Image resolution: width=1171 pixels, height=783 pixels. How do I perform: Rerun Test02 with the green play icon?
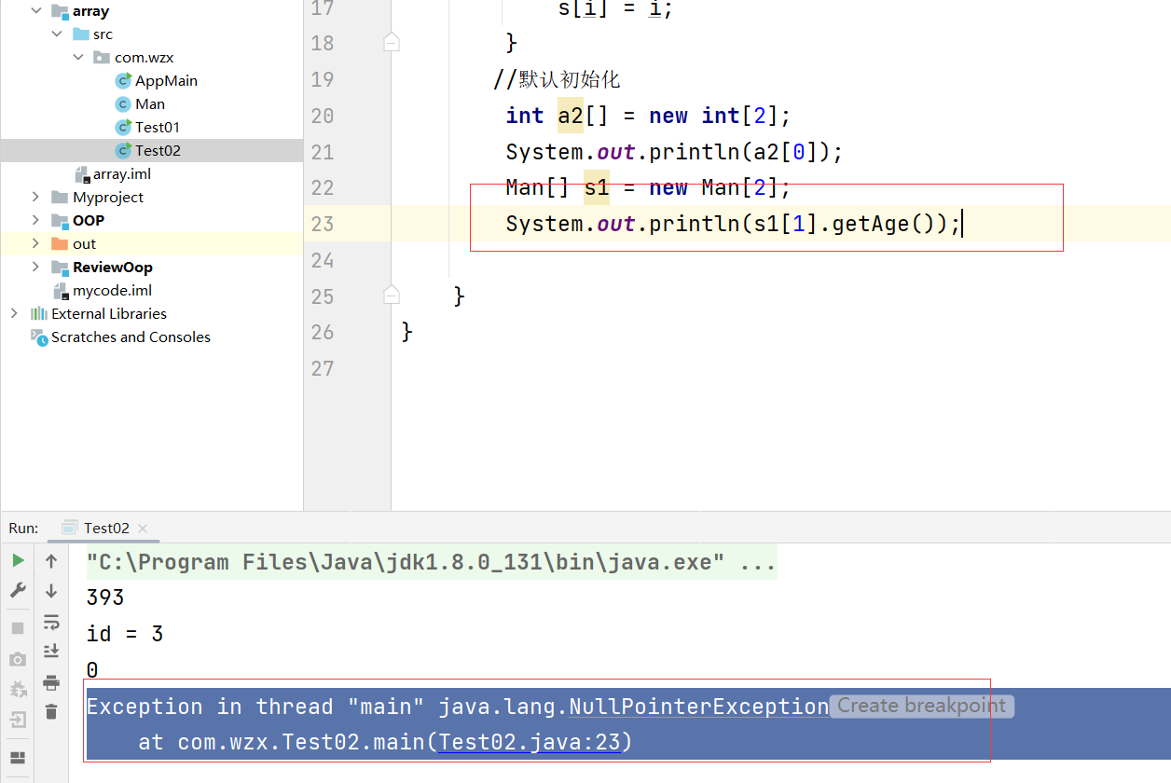tap(18, 560)
